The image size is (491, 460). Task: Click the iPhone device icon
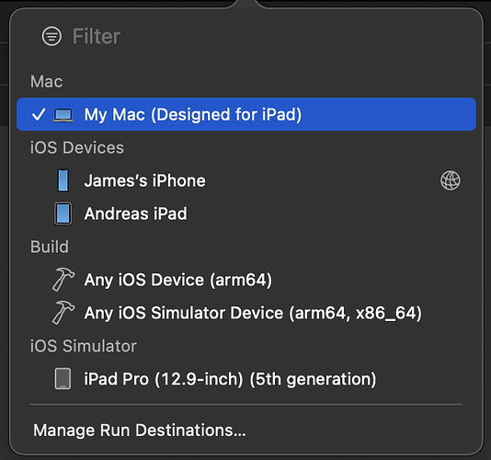[x=63, y=180]
